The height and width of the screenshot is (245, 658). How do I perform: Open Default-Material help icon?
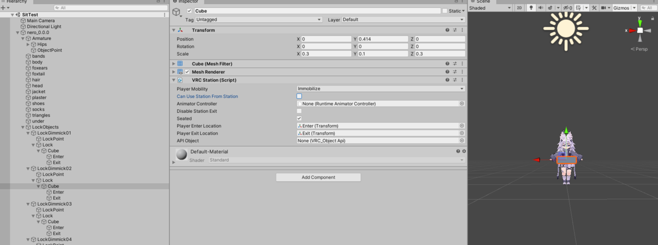coord(458,151)
